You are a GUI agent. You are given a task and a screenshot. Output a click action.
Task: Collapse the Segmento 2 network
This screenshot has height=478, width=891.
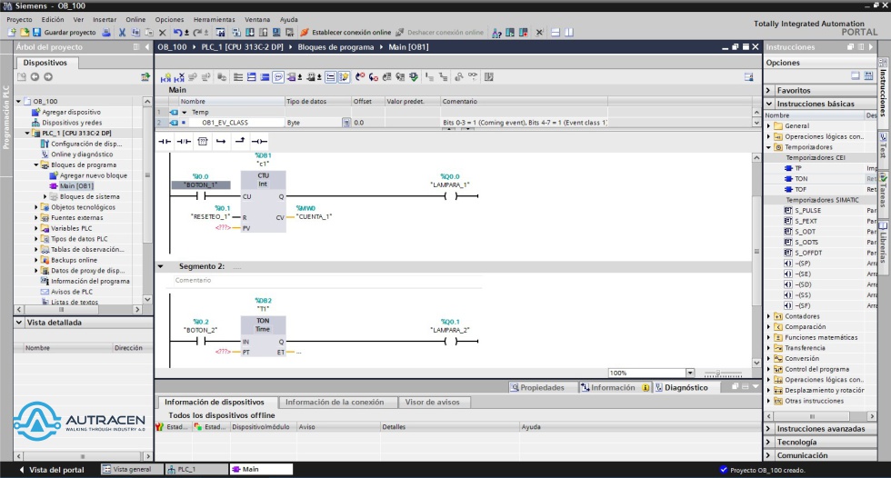click(161, 266)
